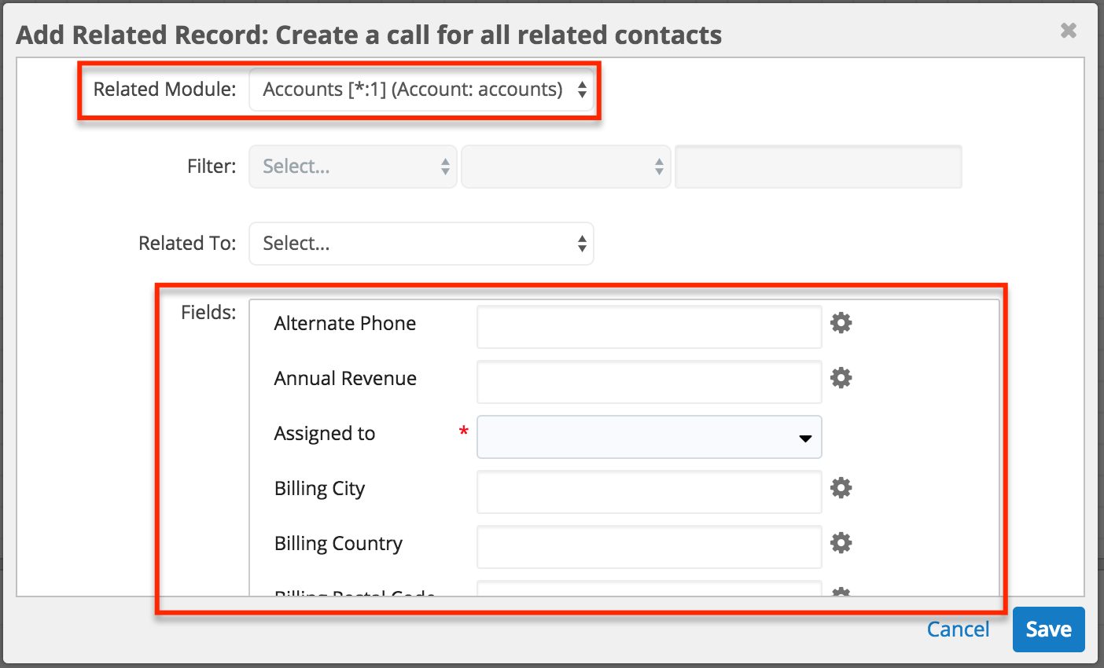Close the Add Related Record dialog
Screen dimensions: 1104x668
(x=1069, y=30)
